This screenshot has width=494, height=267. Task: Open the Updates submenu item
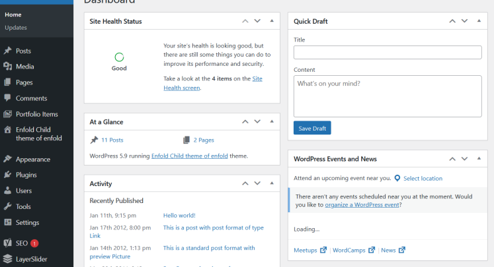point(16,27)
